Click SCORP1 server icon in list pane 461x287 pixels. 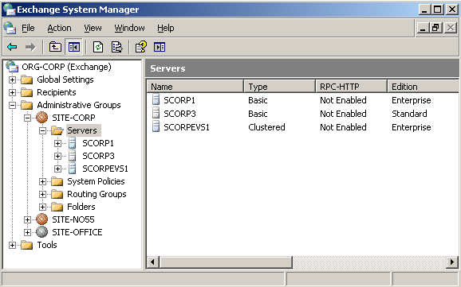pyautogui.click(x=156, y=99)
